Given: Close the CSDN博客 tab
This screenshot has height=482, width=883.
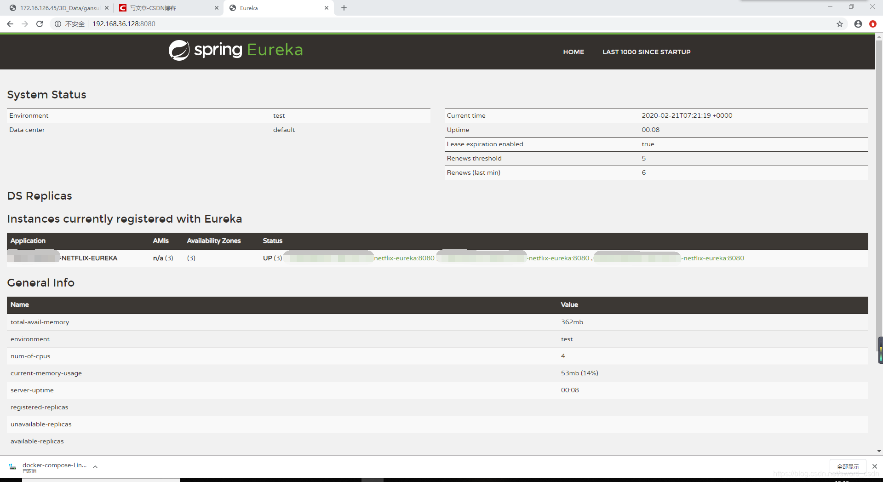Looking at the screenshot, I should [x=217, y=8].
